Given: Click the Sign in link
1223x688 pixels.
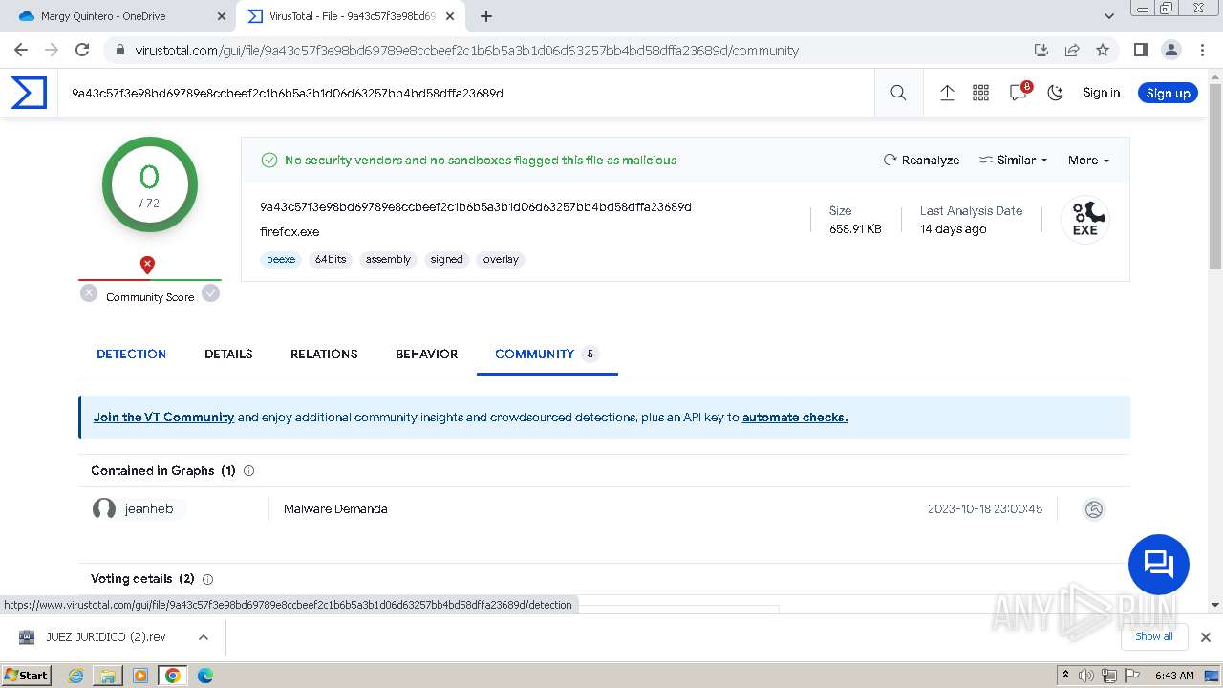Looking at the screenshot, I should point(1101,93).
